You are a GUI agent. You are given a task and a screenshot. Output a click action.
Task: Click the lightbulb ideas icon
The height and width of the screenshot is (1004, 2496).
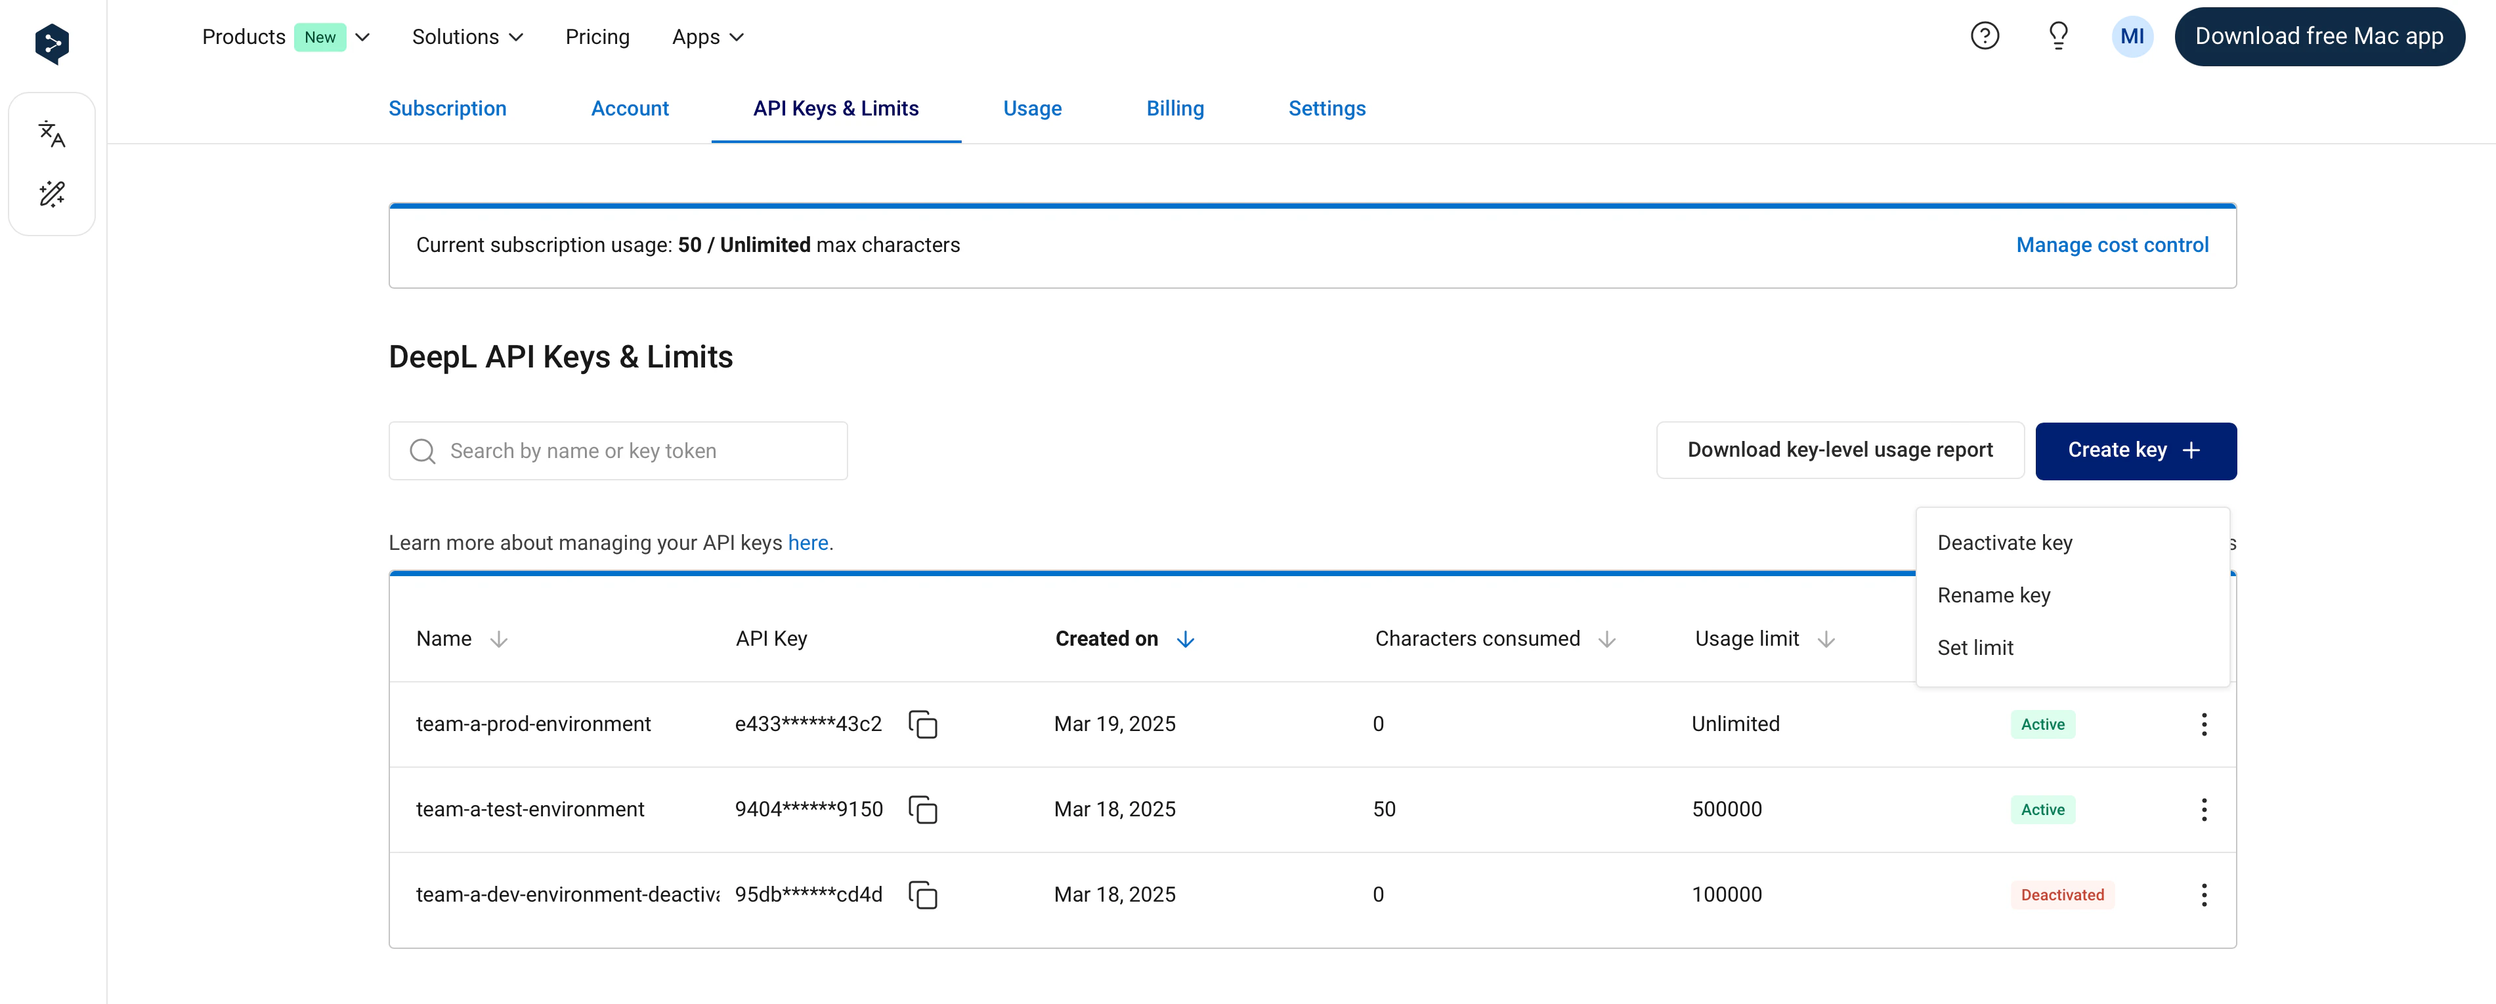2058,37
